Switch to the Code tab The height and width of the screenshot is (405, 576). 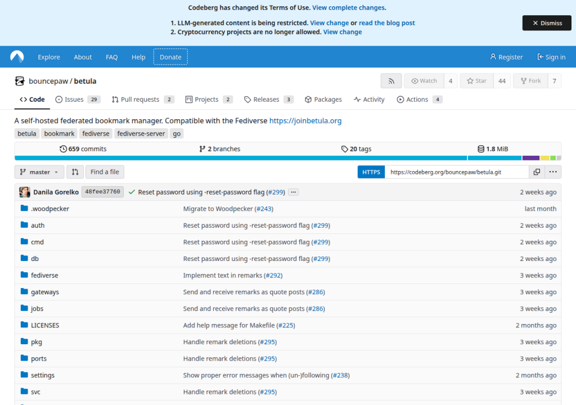pos(32,100)
